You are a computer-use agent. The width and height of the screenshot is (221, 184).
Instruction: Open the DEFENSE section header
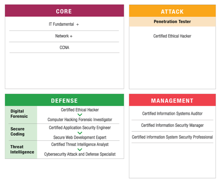click(65, 100)
